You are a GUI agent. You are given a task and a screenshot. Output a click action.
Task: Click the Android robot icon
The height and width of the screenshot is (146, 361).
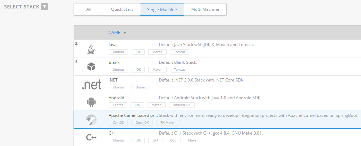[91, 102]
